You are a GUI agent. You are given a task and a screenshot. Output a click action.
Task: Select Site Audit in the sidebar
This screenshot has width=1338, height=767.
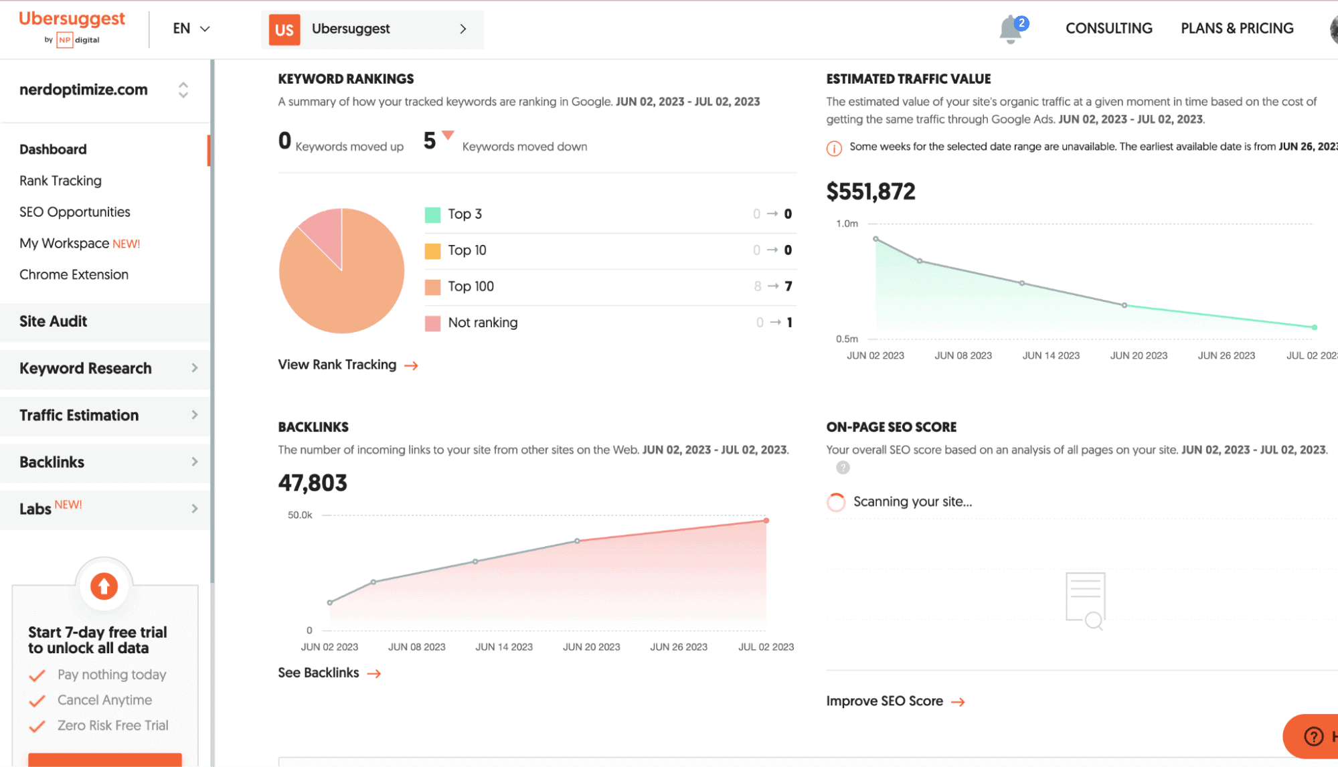pos(53,321)
